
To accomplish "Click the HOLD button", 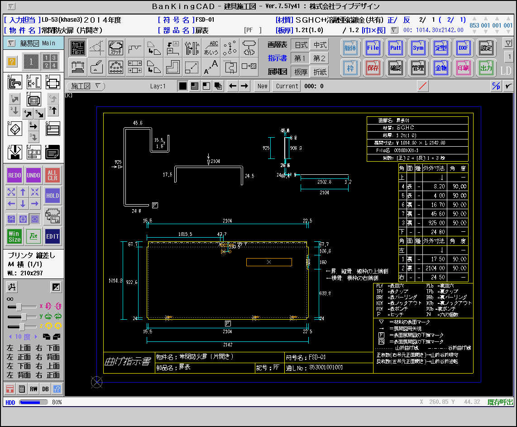I will tap(53, 196).
